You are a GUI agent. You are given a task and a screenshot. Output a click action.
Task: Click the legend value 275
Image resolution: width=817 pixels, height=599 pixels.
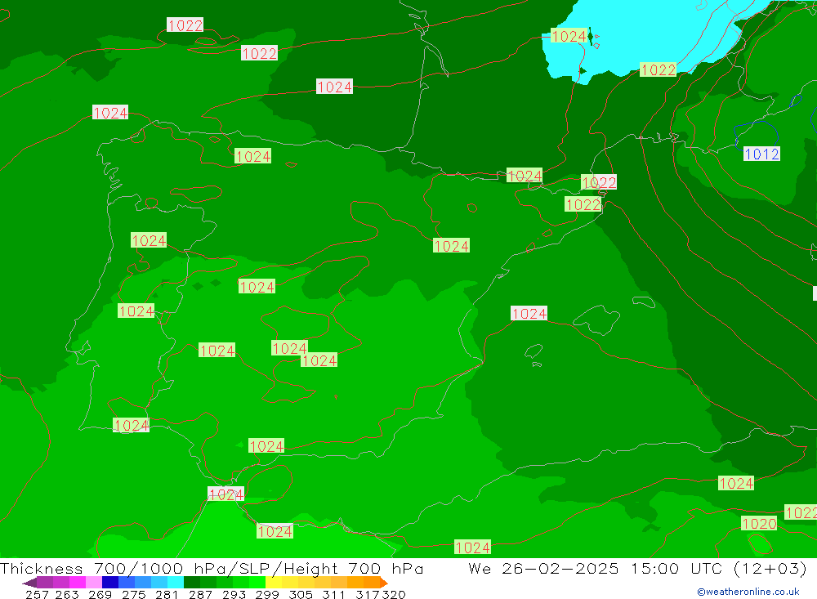coord(133,594)
